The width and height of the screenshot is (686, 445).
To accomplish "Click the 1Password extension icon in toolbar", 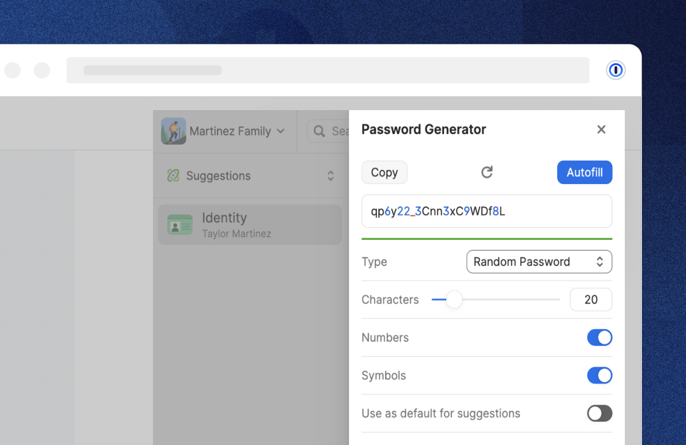I will point(615,70).
